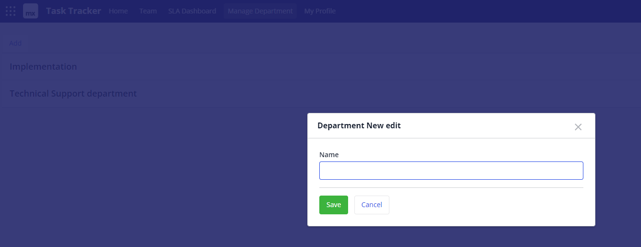The width and height of the screenshot is (641, 247).
Task: Select Technical Support department row
Action: 320,93
